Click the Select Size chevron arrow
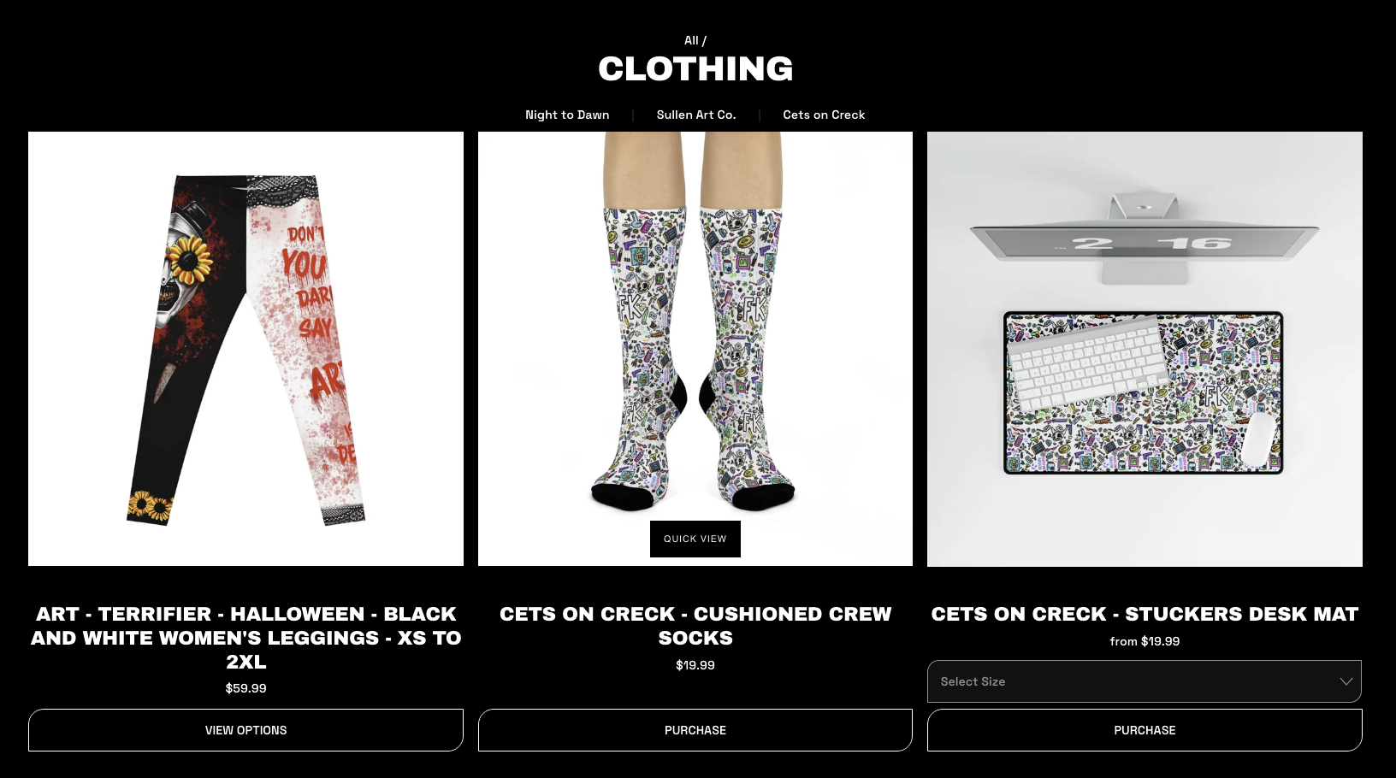This screenshot has width=1396, height=778. [x=1346, y=681]
